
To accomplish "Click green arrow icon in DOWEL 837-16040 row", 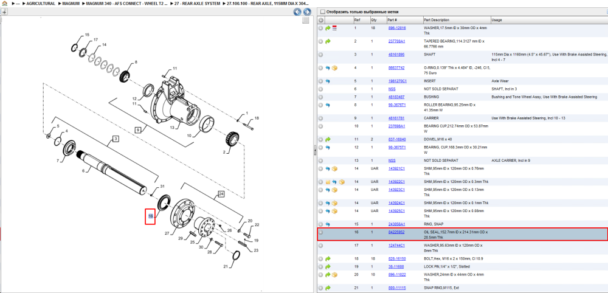I will tap(328, 139).
